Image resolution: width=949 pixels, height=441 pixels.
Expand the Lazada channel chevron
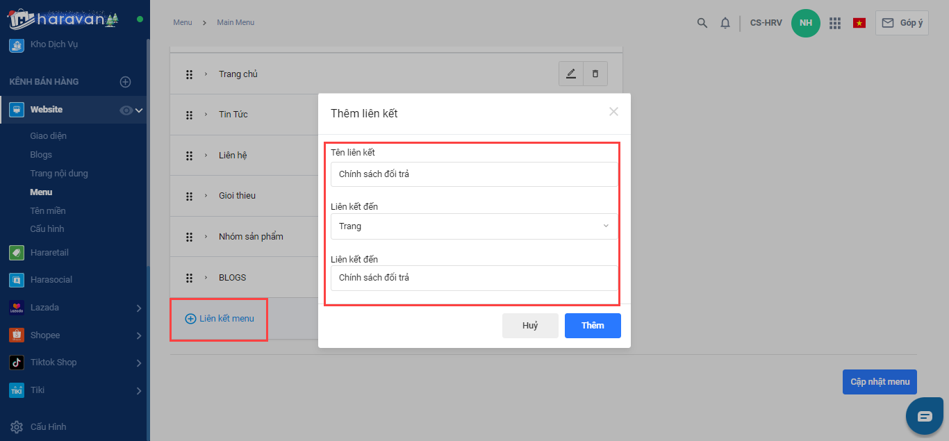click(139, 308)
